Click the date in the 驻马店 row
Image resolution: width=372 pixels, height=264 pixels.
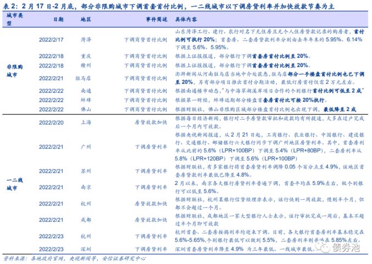coord(51,78)
